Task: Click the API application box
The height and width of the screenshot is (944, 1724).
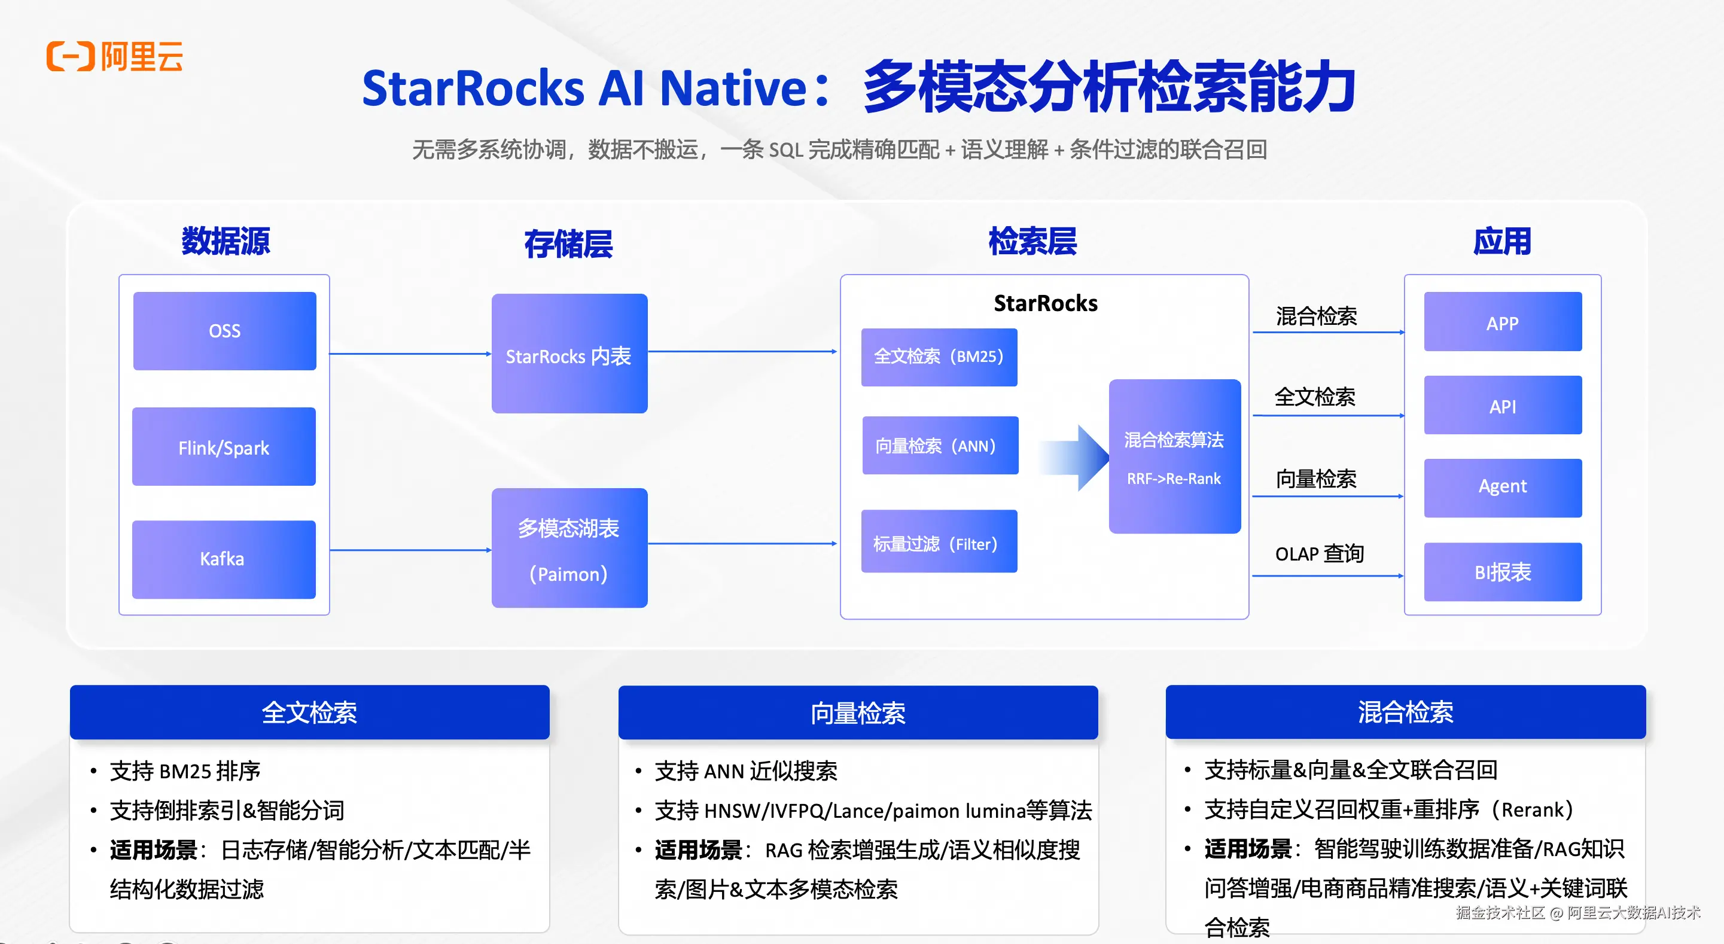Action: 1503,405
